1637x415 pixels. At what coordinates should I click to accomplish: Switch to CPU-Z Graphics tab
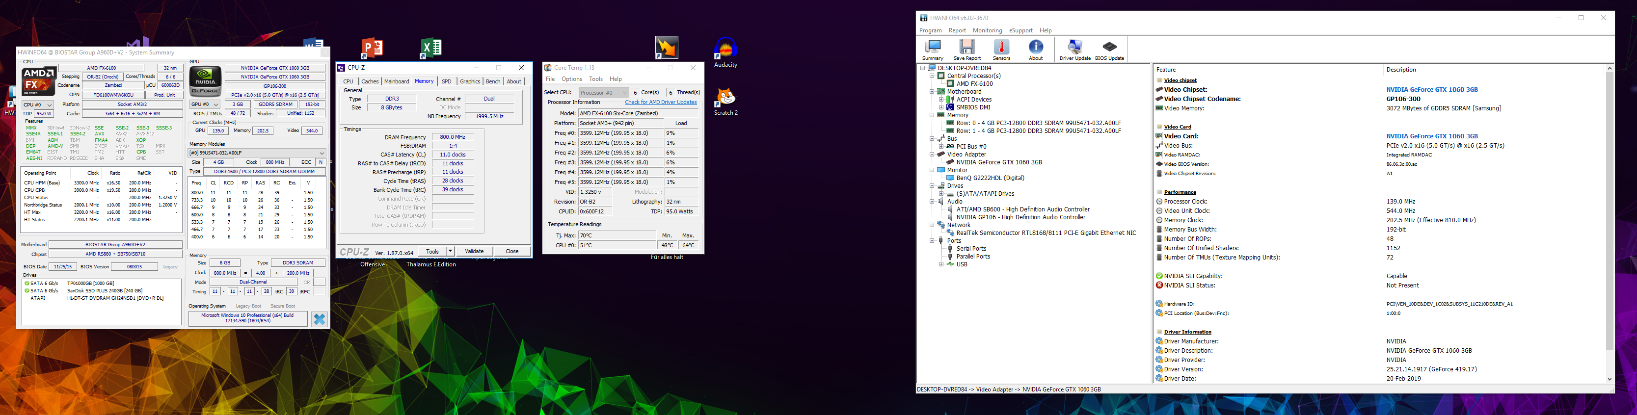pos(470,81)
